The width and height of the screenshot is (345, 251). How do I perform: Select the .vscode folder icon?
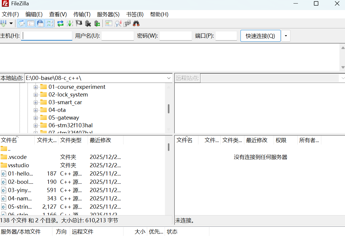pyautogui.click(x=4, y=157)
